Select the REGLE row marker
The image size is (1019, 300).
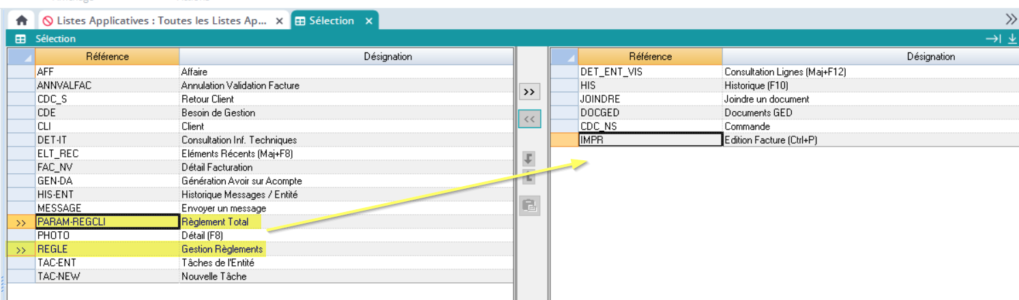coord(21,250)
